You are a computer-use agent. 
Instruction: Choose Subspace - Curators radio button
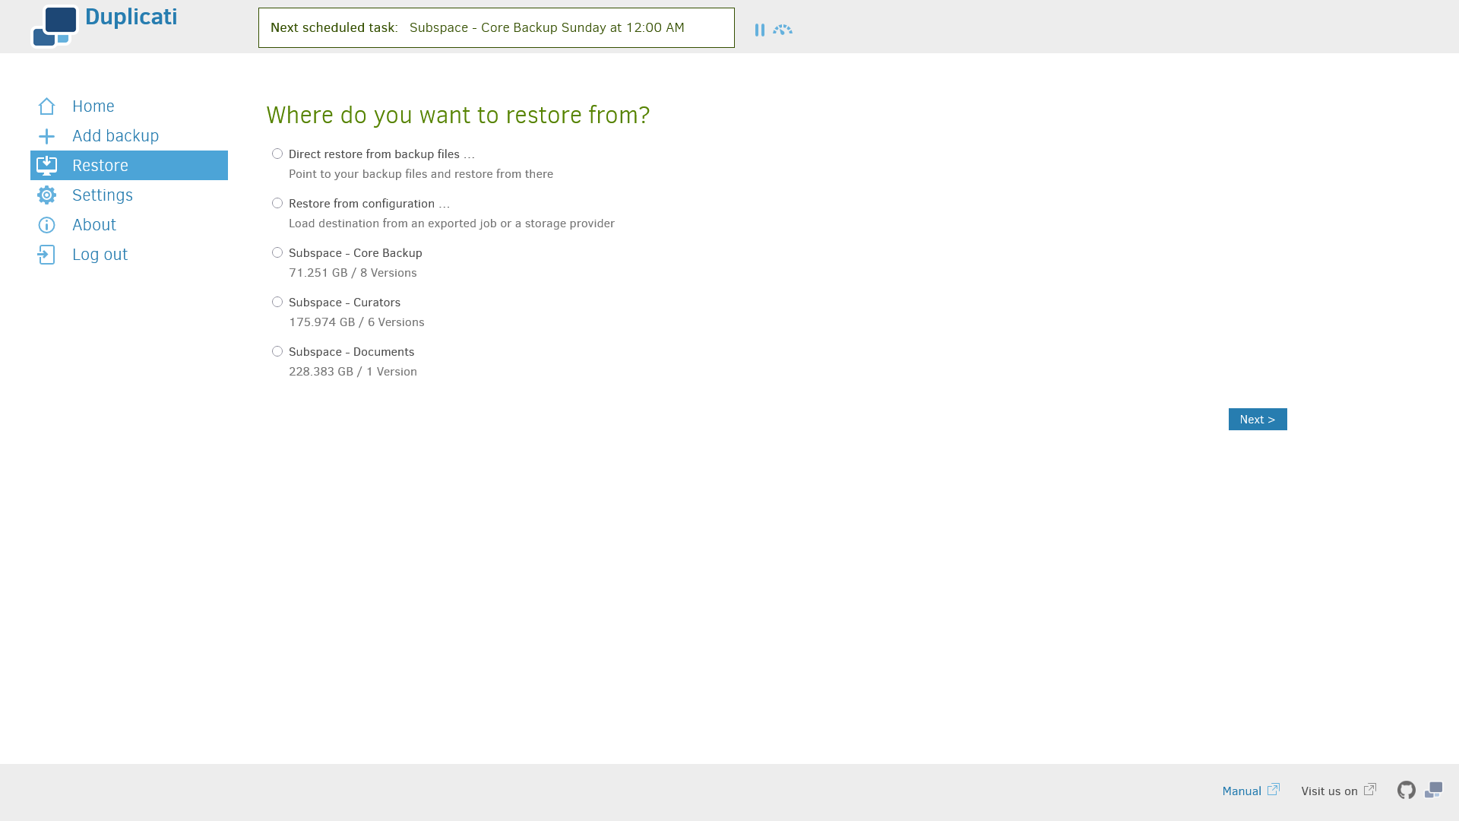point(277,302)
